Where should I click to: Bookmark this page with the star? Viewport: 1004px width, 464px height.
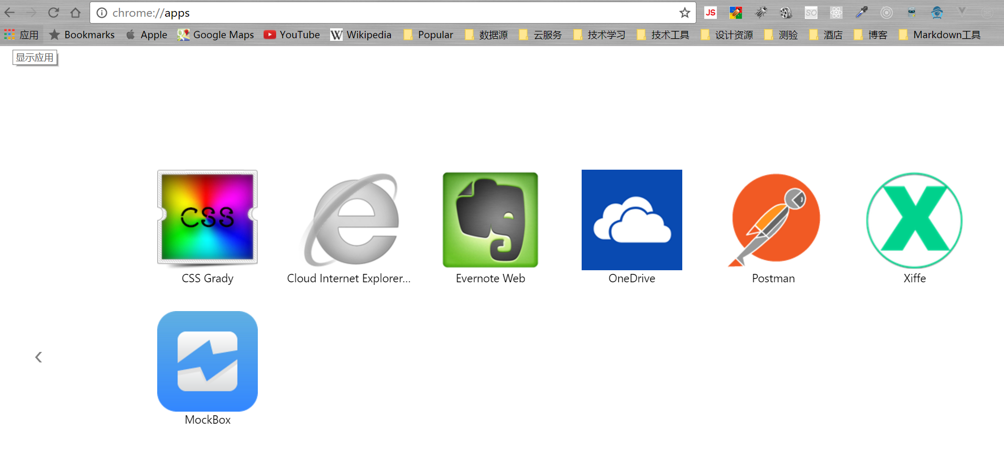(x=684, y=13)
